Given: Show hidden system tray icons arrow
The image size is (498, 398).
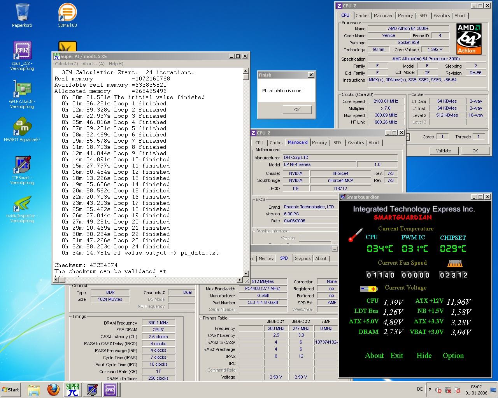Looking at the screenshot, I should tap(430, 389).
